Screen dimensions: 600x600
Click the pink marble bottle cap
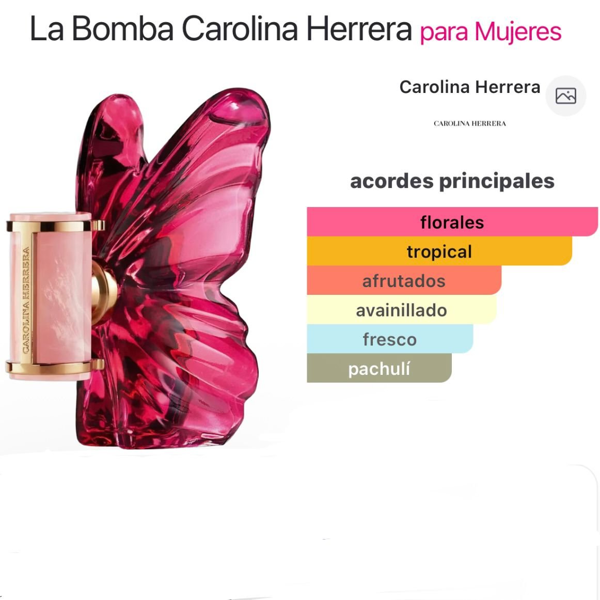50,296
